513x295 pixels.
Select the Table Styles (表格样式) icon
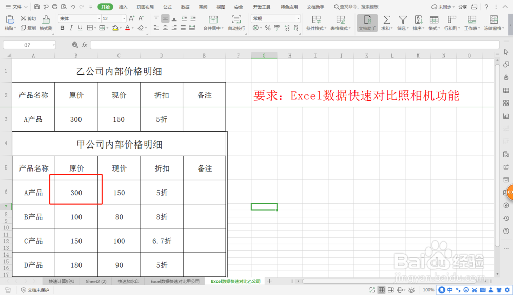[x=340, y=23]
